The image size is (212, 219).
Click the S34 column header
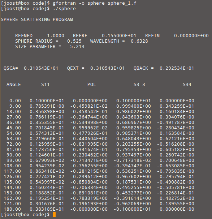187,85
